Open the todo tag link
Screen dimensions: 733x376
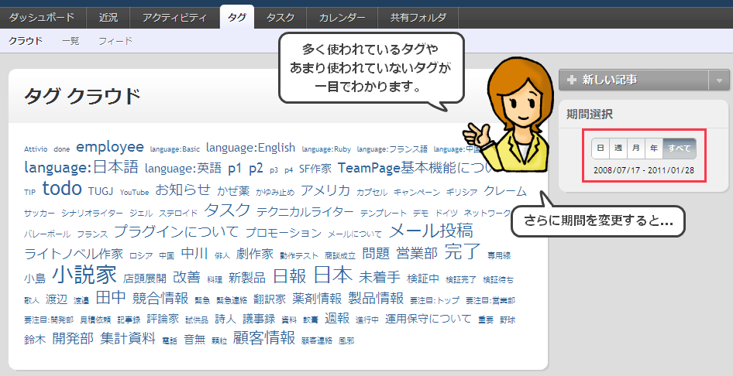(62, 189)
